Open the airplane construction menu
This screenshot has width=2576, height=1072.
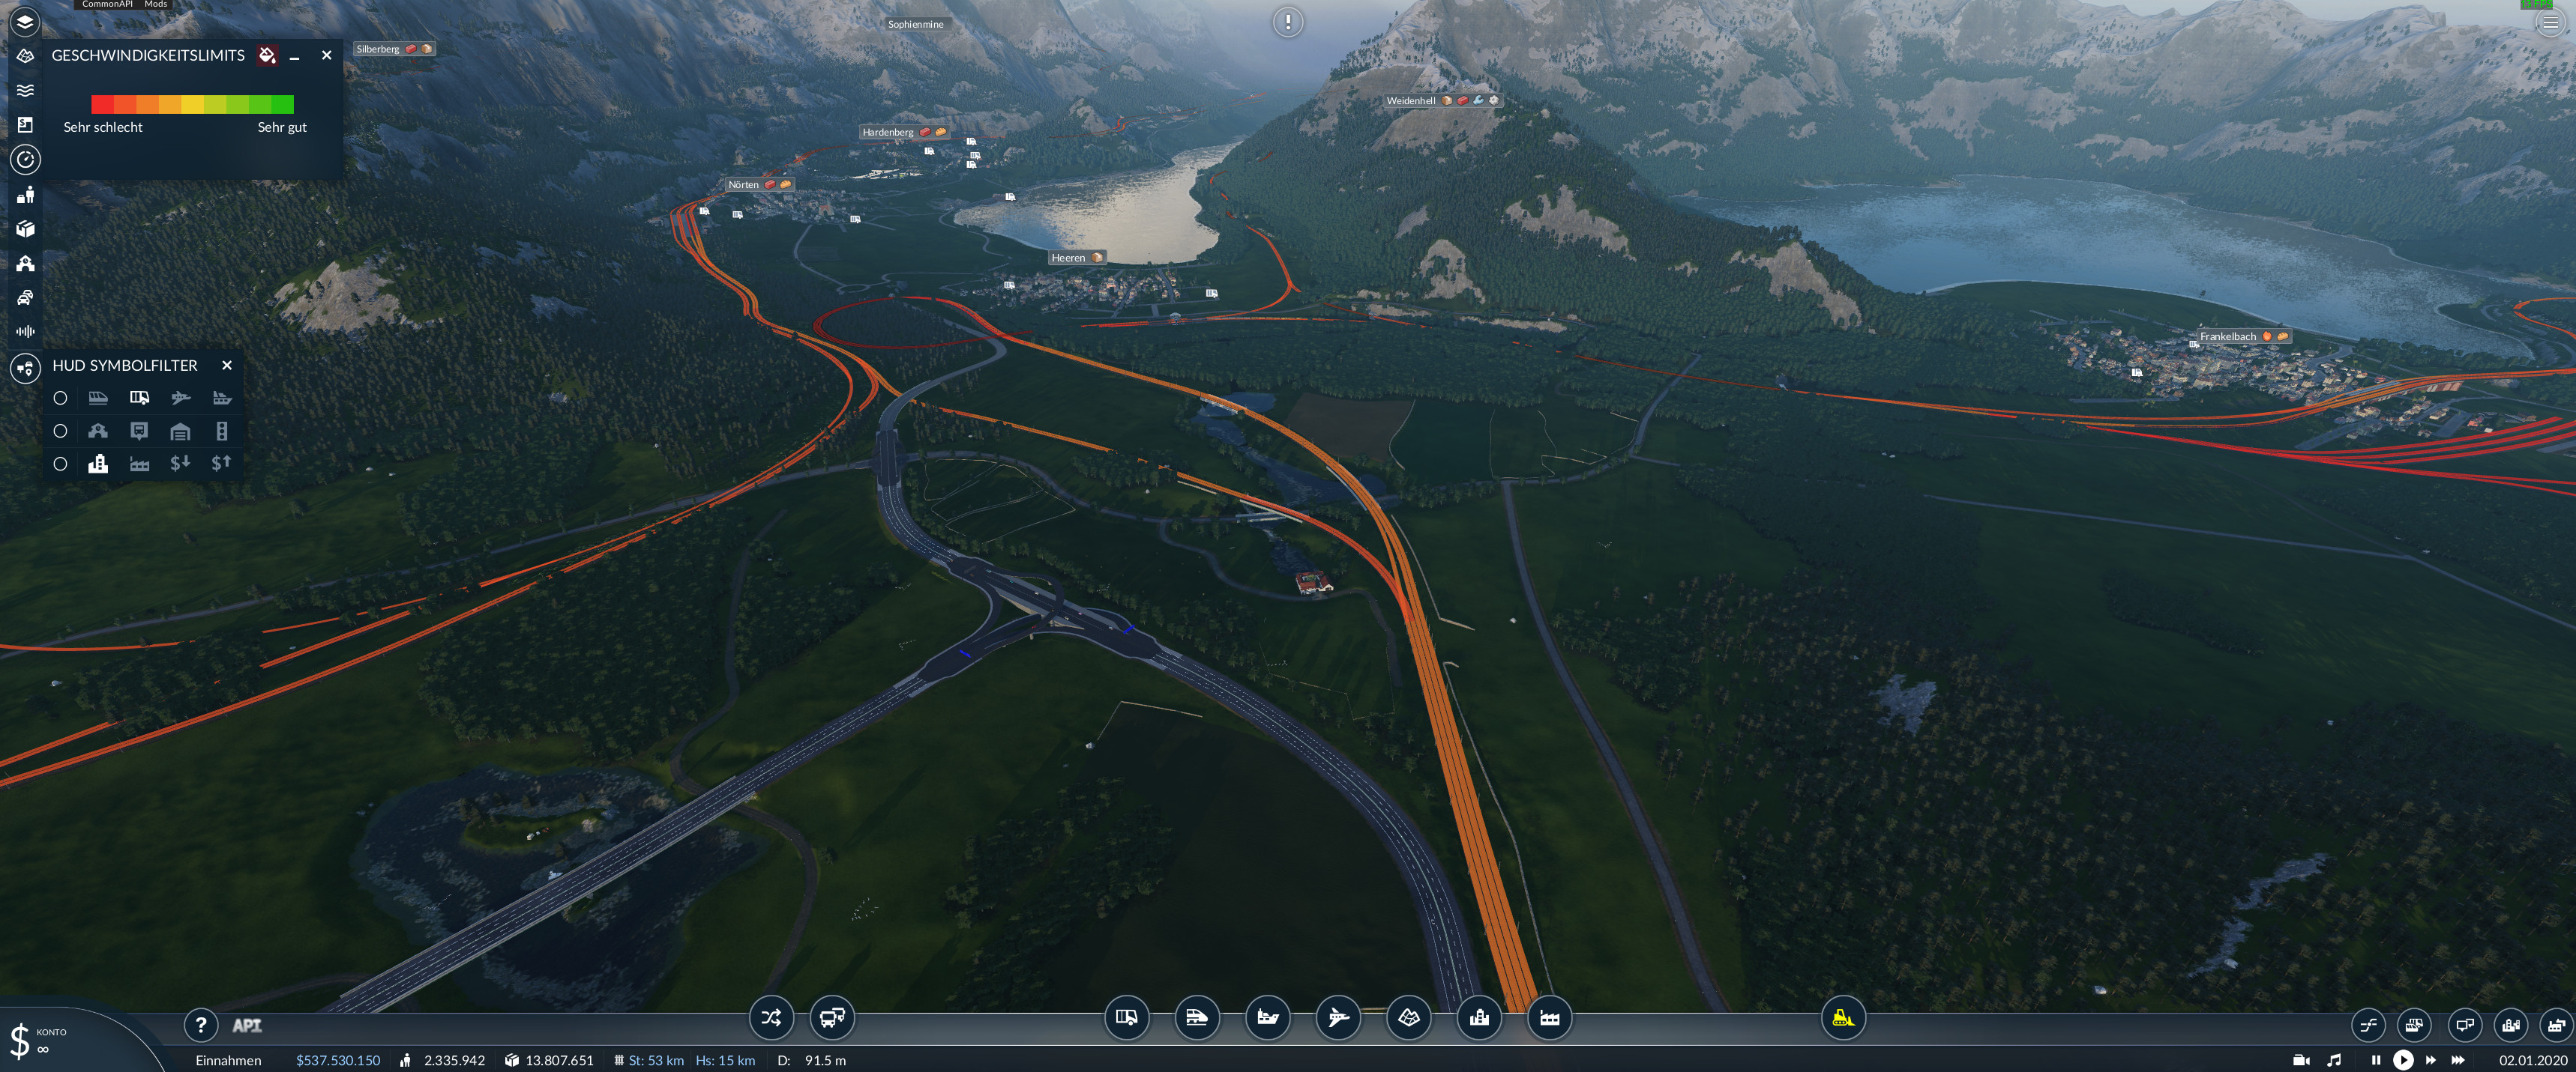1338,1017
